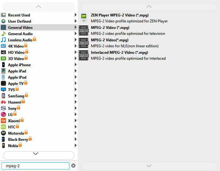The width and height of the screenshot is (220, 171).
Task: Click lock badge next to Black Berry
Action: (30, 138)
